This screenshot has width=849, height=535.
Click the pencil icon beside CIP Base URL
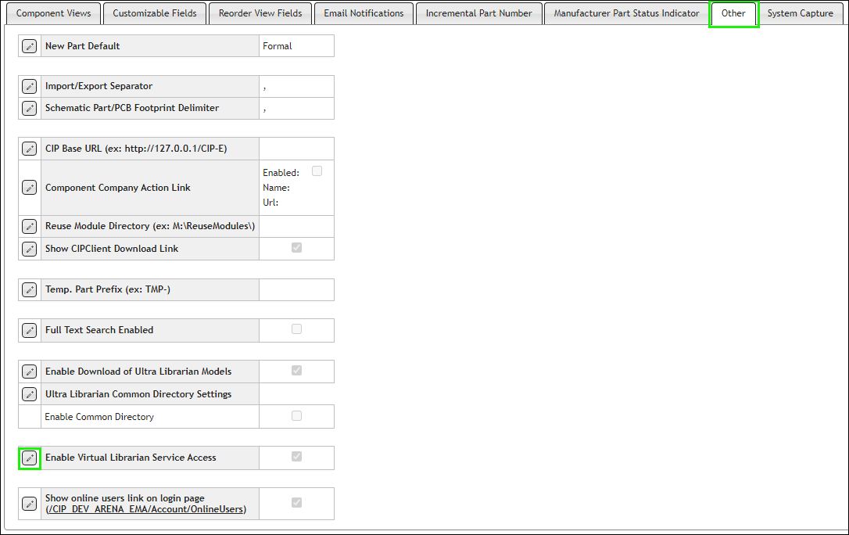29,148
